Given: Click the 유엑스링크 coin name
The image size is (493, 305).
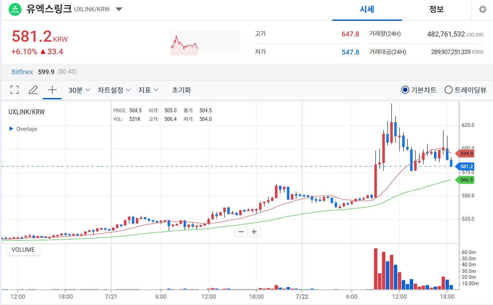Looking at the screenshot, I should tap(49, 9).
